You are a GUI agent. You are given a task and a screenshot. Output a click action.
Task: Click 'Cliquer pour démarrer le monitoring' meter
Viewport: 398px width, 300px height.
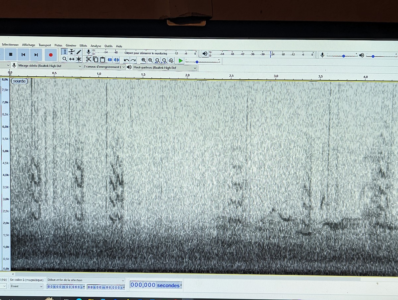(x=146, y=53)
